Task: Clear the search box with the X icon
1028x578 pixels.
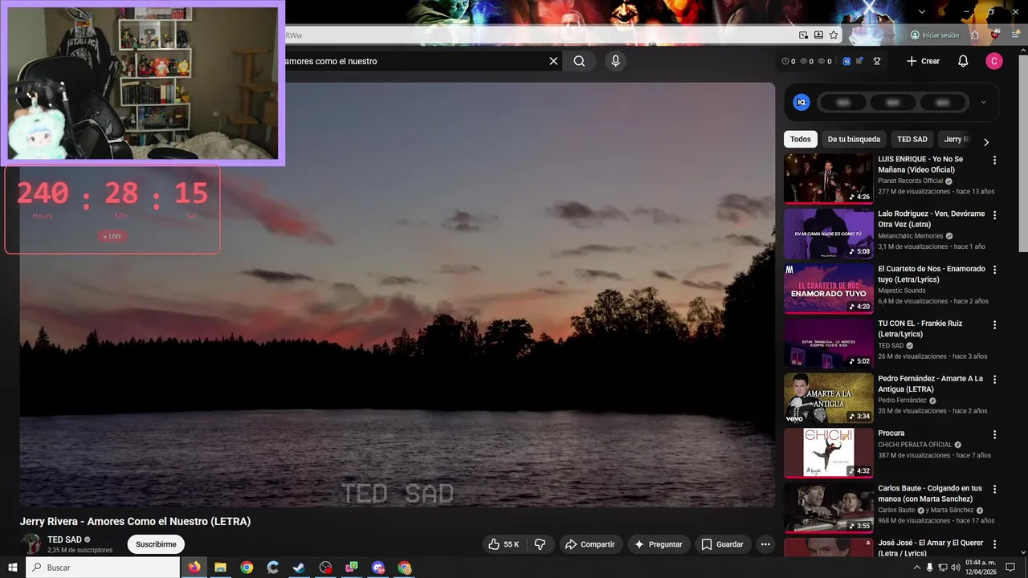Action: point(553,61)
